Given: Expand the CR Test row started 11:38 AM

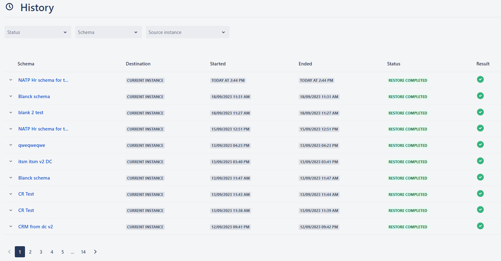Looking at the screenshot, I should [x=11, y=210].
